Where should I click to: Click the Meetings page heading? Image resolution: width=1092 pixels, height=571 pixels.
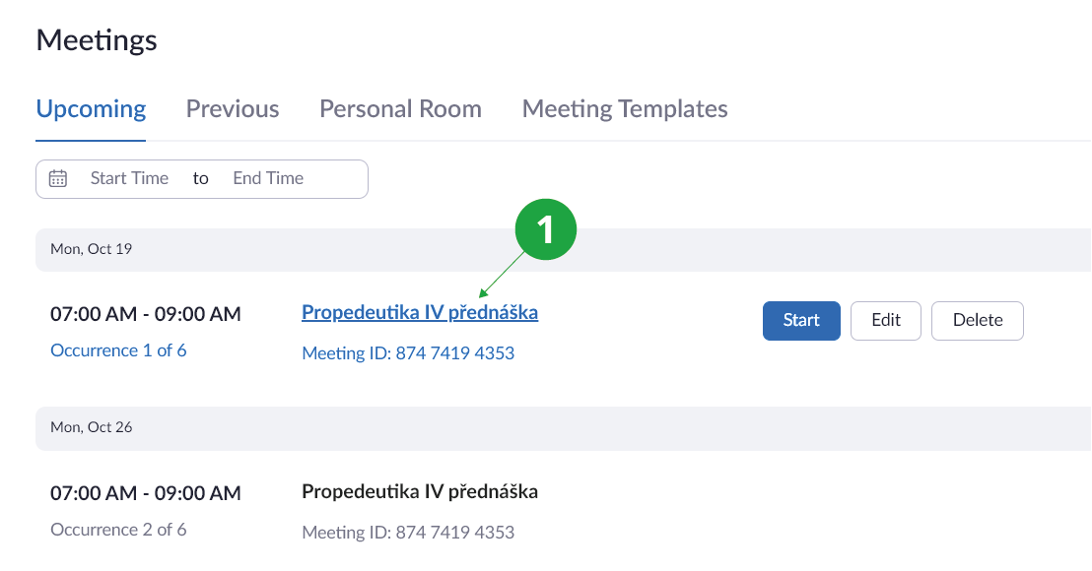click(97, 40)
